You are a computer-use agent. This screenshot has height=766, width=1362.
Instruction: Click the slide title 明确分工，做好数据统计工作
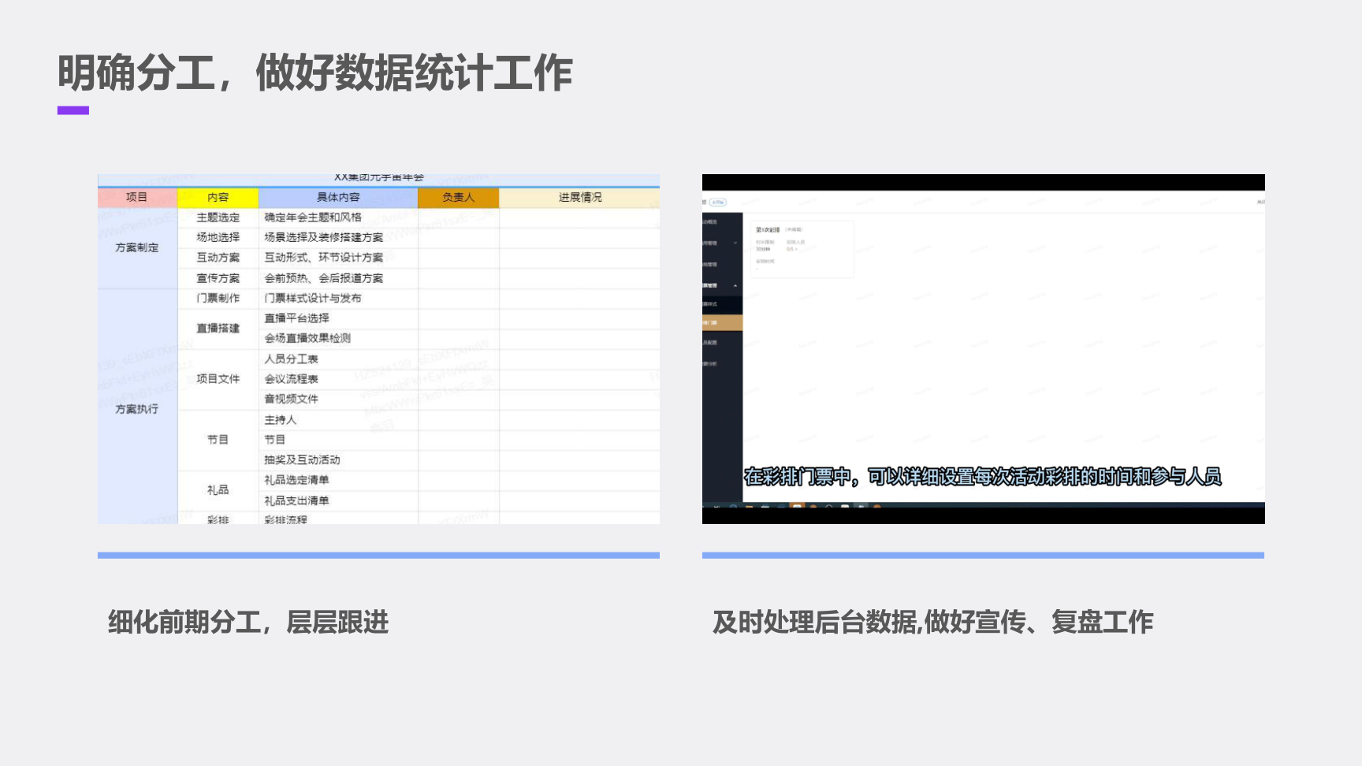pyautogui.click(x=314, y=73)
